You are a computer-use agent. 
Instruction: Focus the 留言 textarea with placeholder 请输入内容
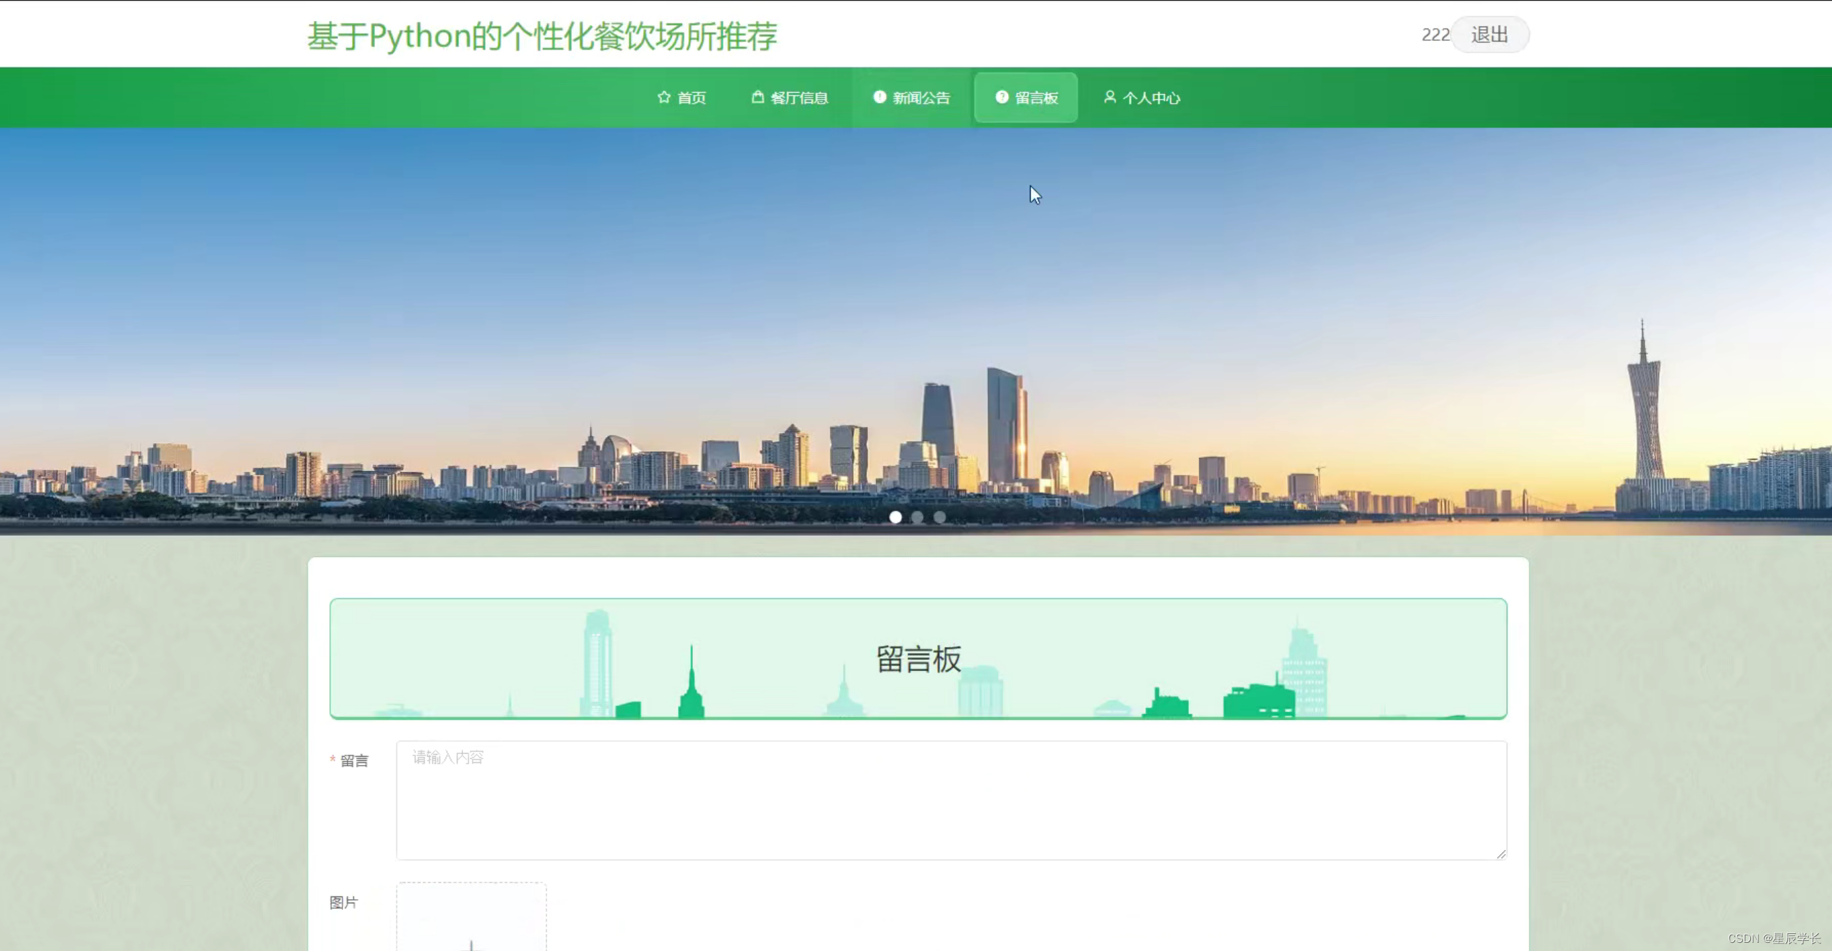click(951, 800)
